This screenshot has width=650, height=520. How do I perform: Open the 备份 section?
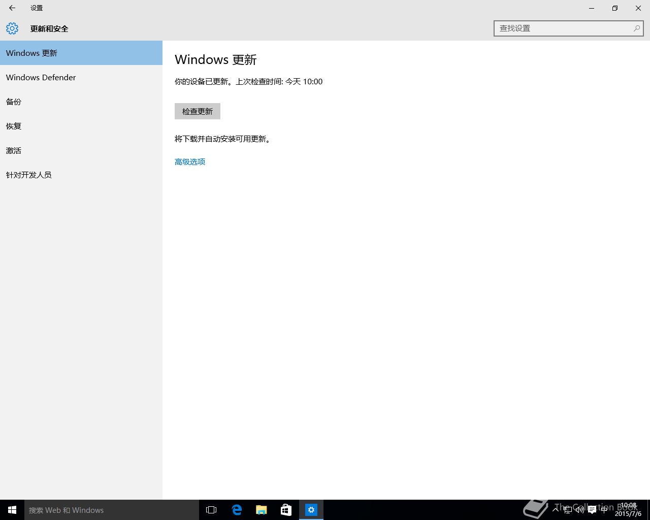(x=81, y=102)
